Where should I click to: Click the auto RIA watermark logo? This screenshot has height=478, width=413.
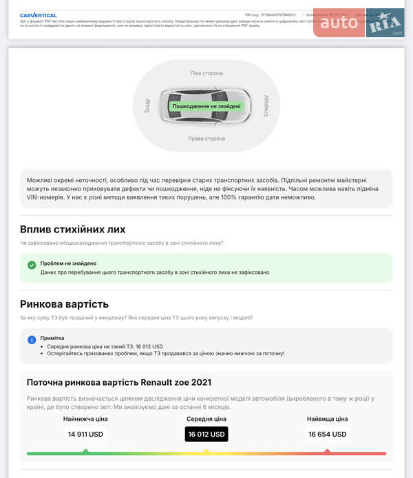pyautogui.click(x=359, y=23)
